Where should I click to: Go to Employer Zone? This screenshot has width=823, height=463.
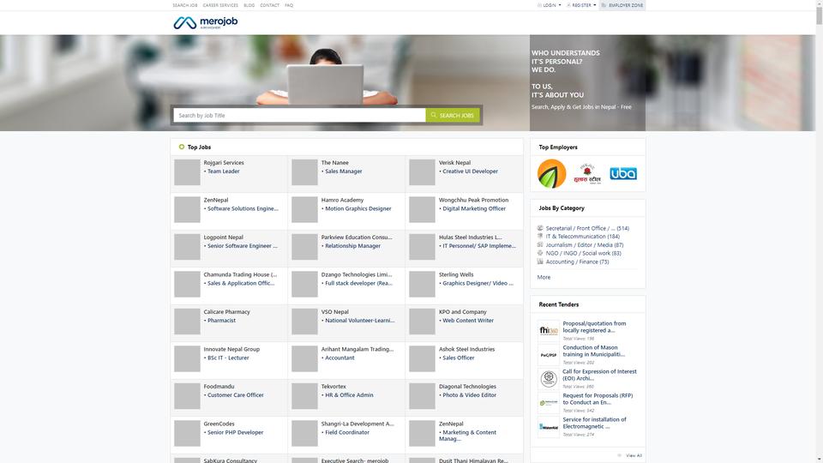[622, 5]
